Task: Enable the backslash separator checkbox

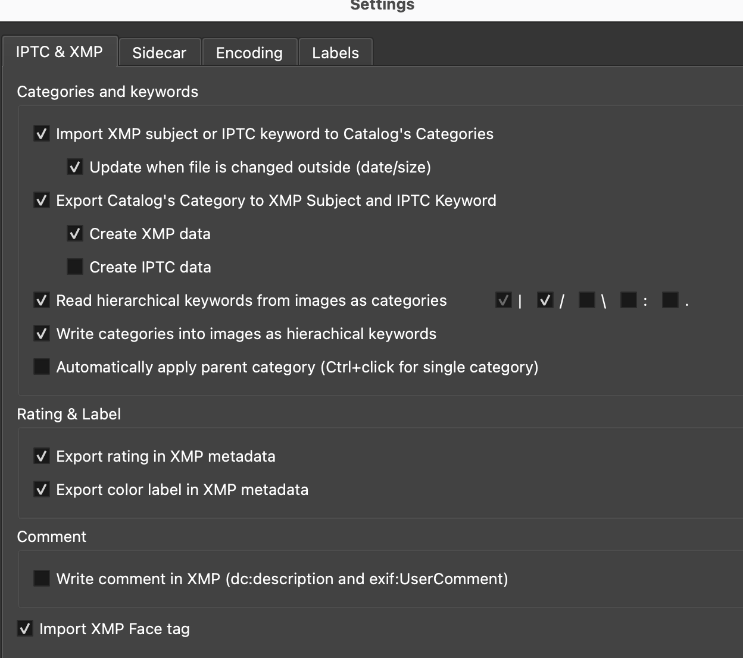Action: pos(587,300)
